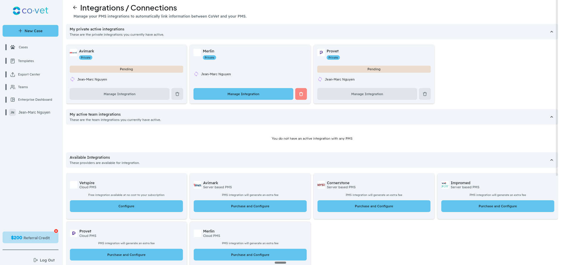Screen dimensions: 562x265
Task: Delete the active Provet integration with trash icon
Action: pyautogui.click(x=425, y=94)
